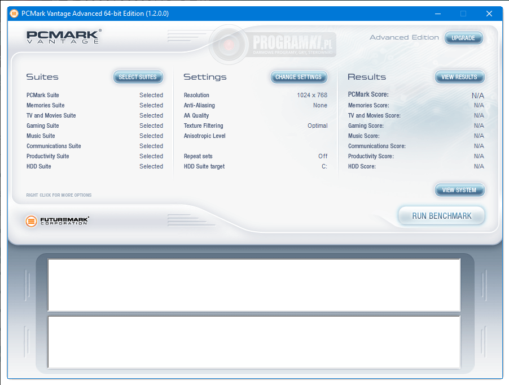Click the 1024 x 768 resolution value
The width and height of the screenshot is (509, 385).
[x=312, y=96]
